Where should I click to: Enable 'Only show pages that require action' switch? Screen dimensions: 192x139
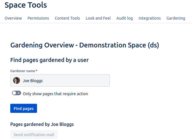coord(16,93)
